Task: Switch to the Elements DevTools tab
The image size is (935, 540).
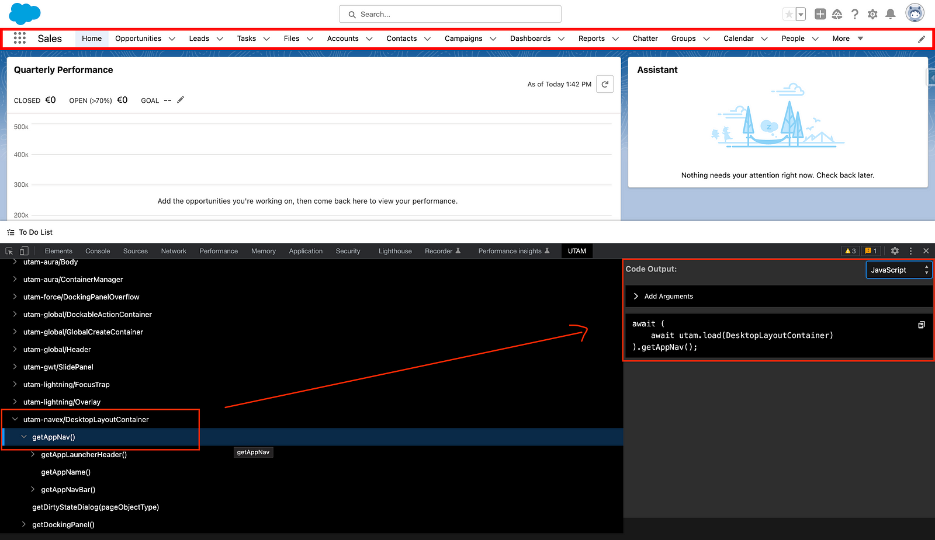Action: [x=58, y=251]
